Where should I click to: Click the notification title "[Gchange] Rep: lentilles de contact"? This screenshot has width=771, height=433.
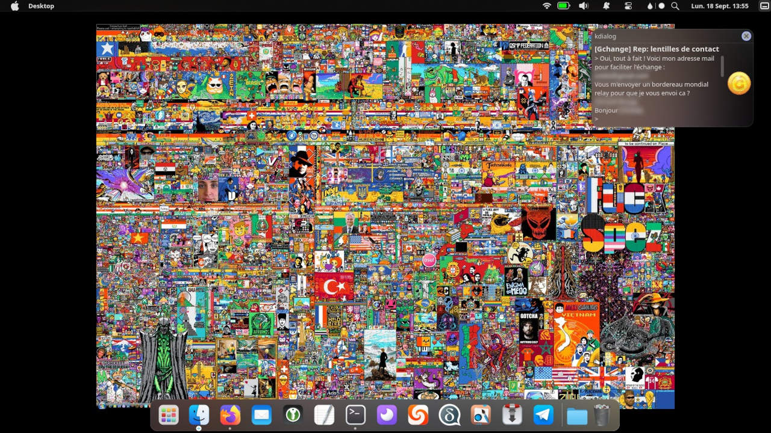pos(657,49)
